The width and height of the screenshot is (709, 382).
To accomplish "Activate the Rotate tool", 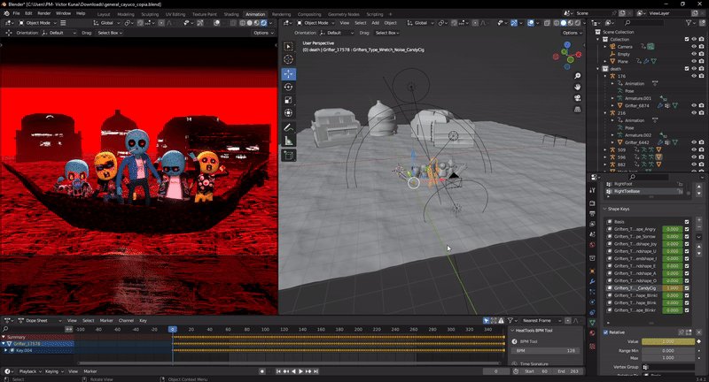I will click(288, 87).
